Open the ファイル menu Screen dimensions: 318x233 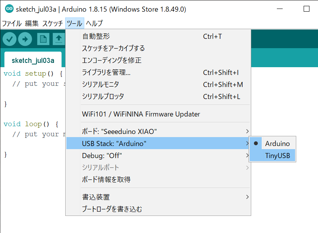(x=12, y=23)
